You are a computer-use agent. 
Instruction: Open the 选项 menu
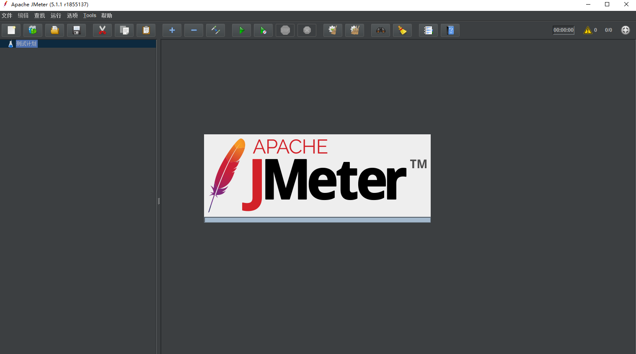72,15
